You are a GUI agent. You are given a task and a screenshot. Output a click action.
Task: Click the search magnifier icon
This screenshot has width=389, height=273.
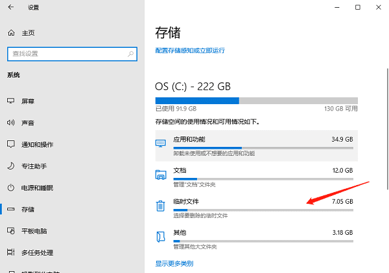tap(130, 53)
